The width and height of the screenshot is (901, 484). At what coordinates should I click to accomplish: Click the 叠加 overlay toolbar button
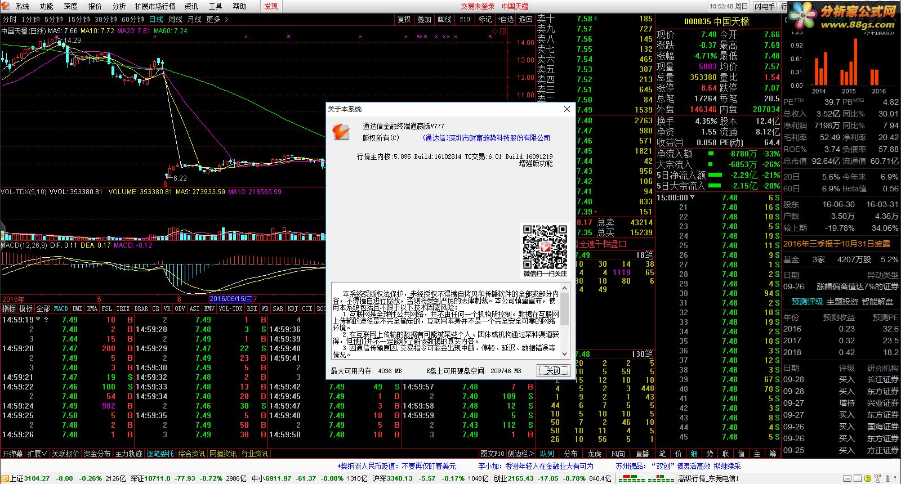point(425,19)
